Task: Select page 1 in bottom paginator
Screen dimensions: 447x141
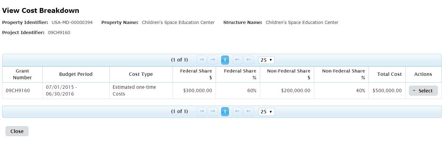Action: pos(225,112)
